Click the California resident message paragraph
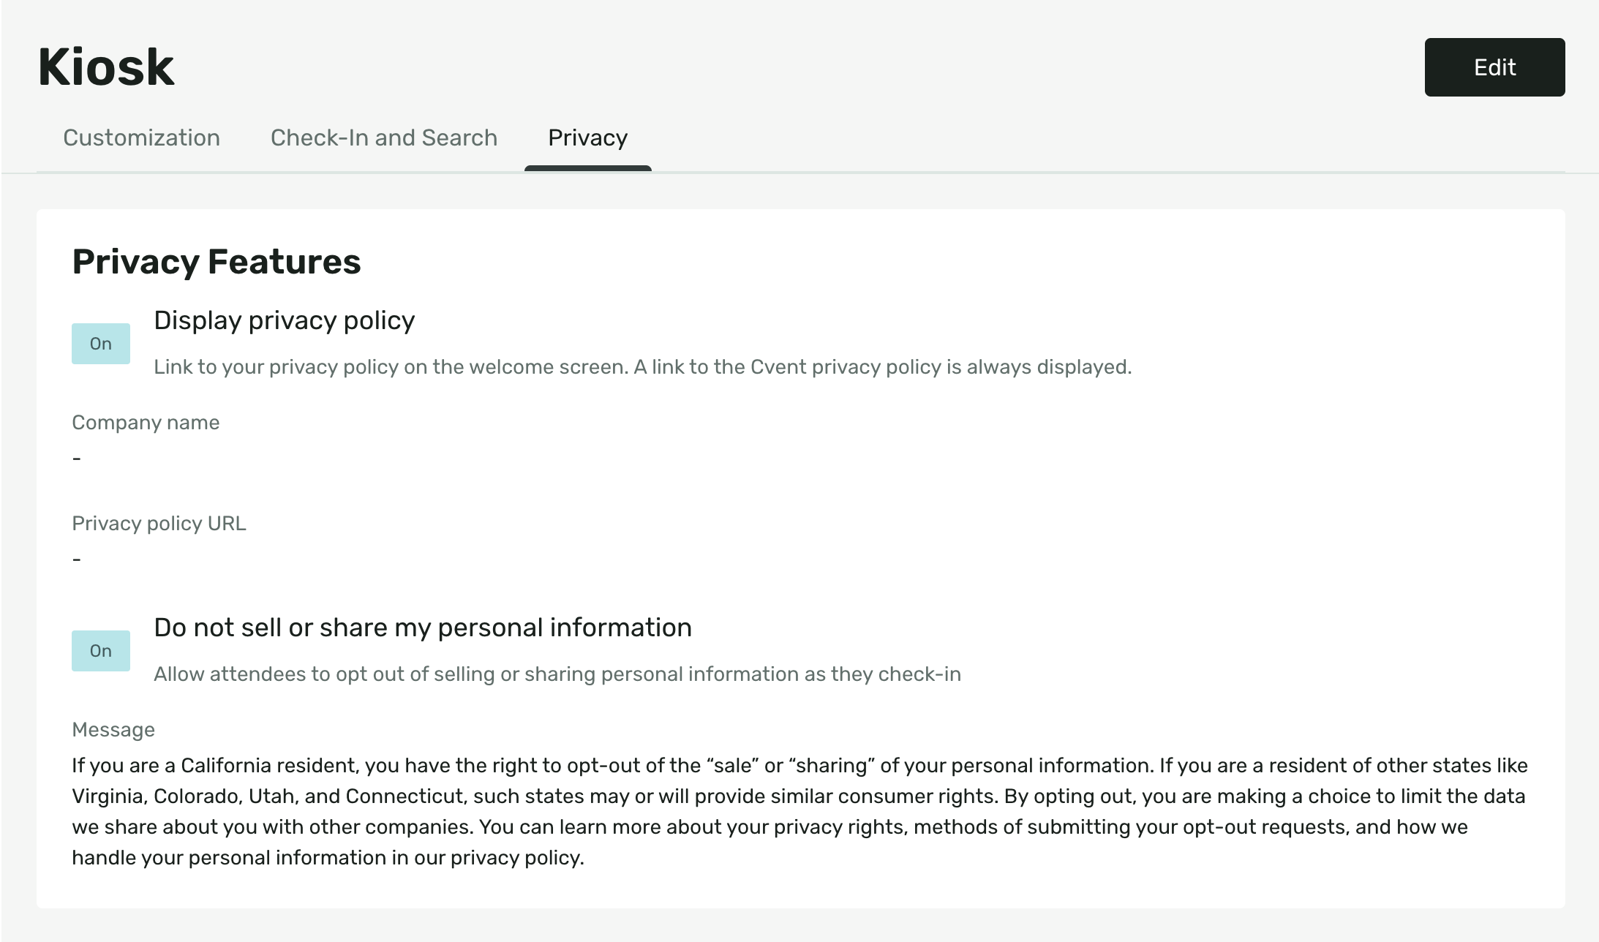1599x942 pixels. [x=799, y=812]
